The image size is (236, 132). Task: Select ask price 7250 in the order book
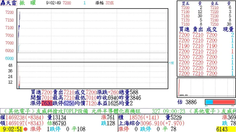[x=214, y=24]
